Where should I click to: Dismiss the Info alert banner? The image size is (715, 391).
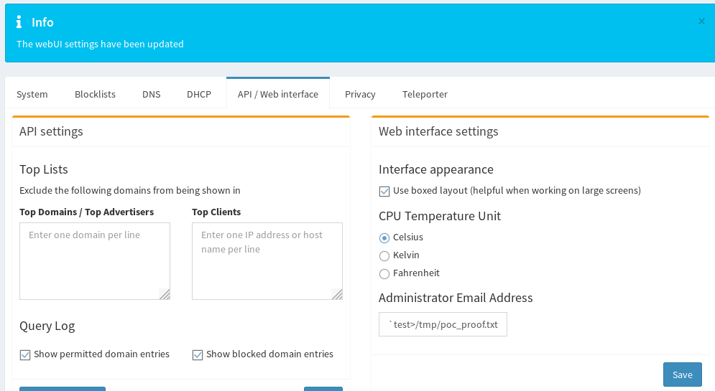coord(701,22)
